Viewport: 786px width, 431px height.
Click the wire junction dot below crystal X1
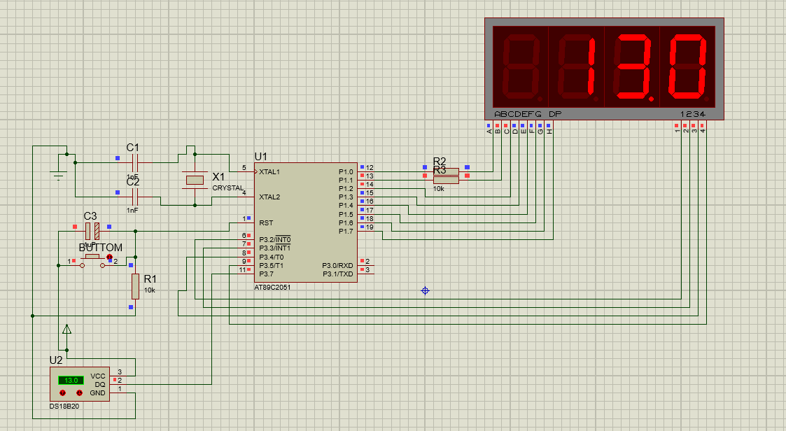[x=195, y=205]
